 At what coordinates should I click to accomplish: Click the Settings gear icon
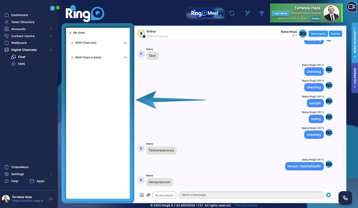[7, 174]
